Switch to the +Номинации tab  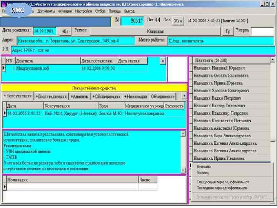pyautogui.click(x=136, y=96)
